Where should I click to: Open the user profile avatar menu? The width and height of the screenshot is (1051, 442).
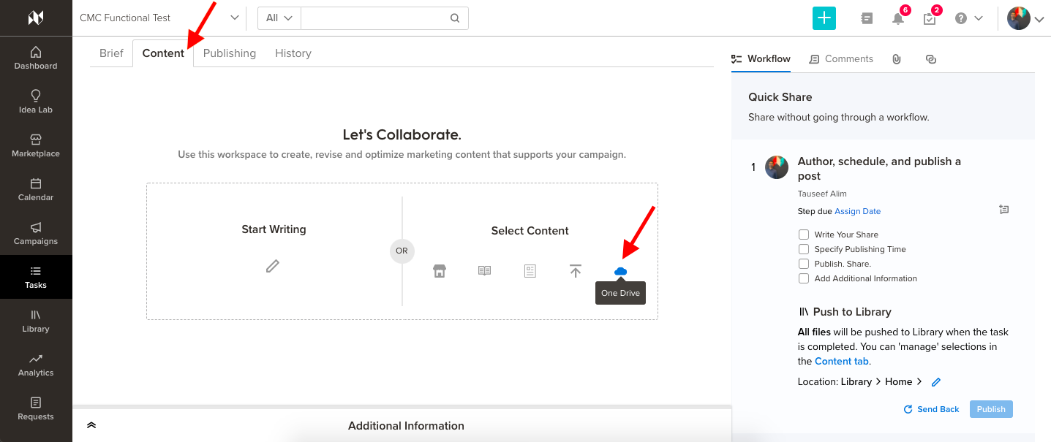click(x=1025, y=19)
